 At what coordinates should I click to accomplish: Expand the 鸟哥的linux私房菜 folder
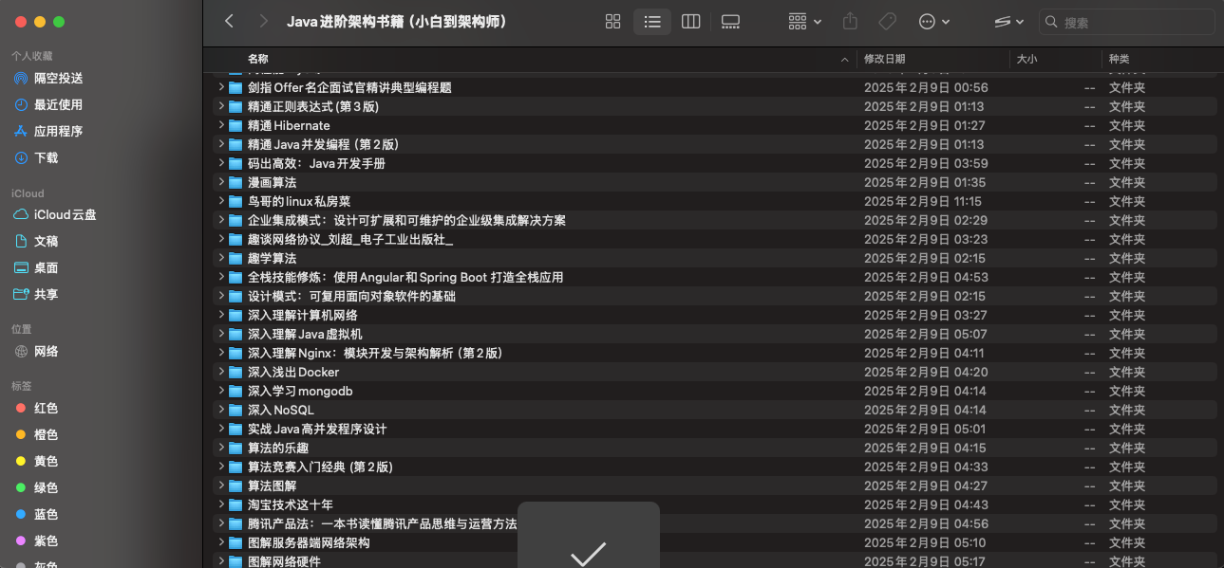point(220,201)
